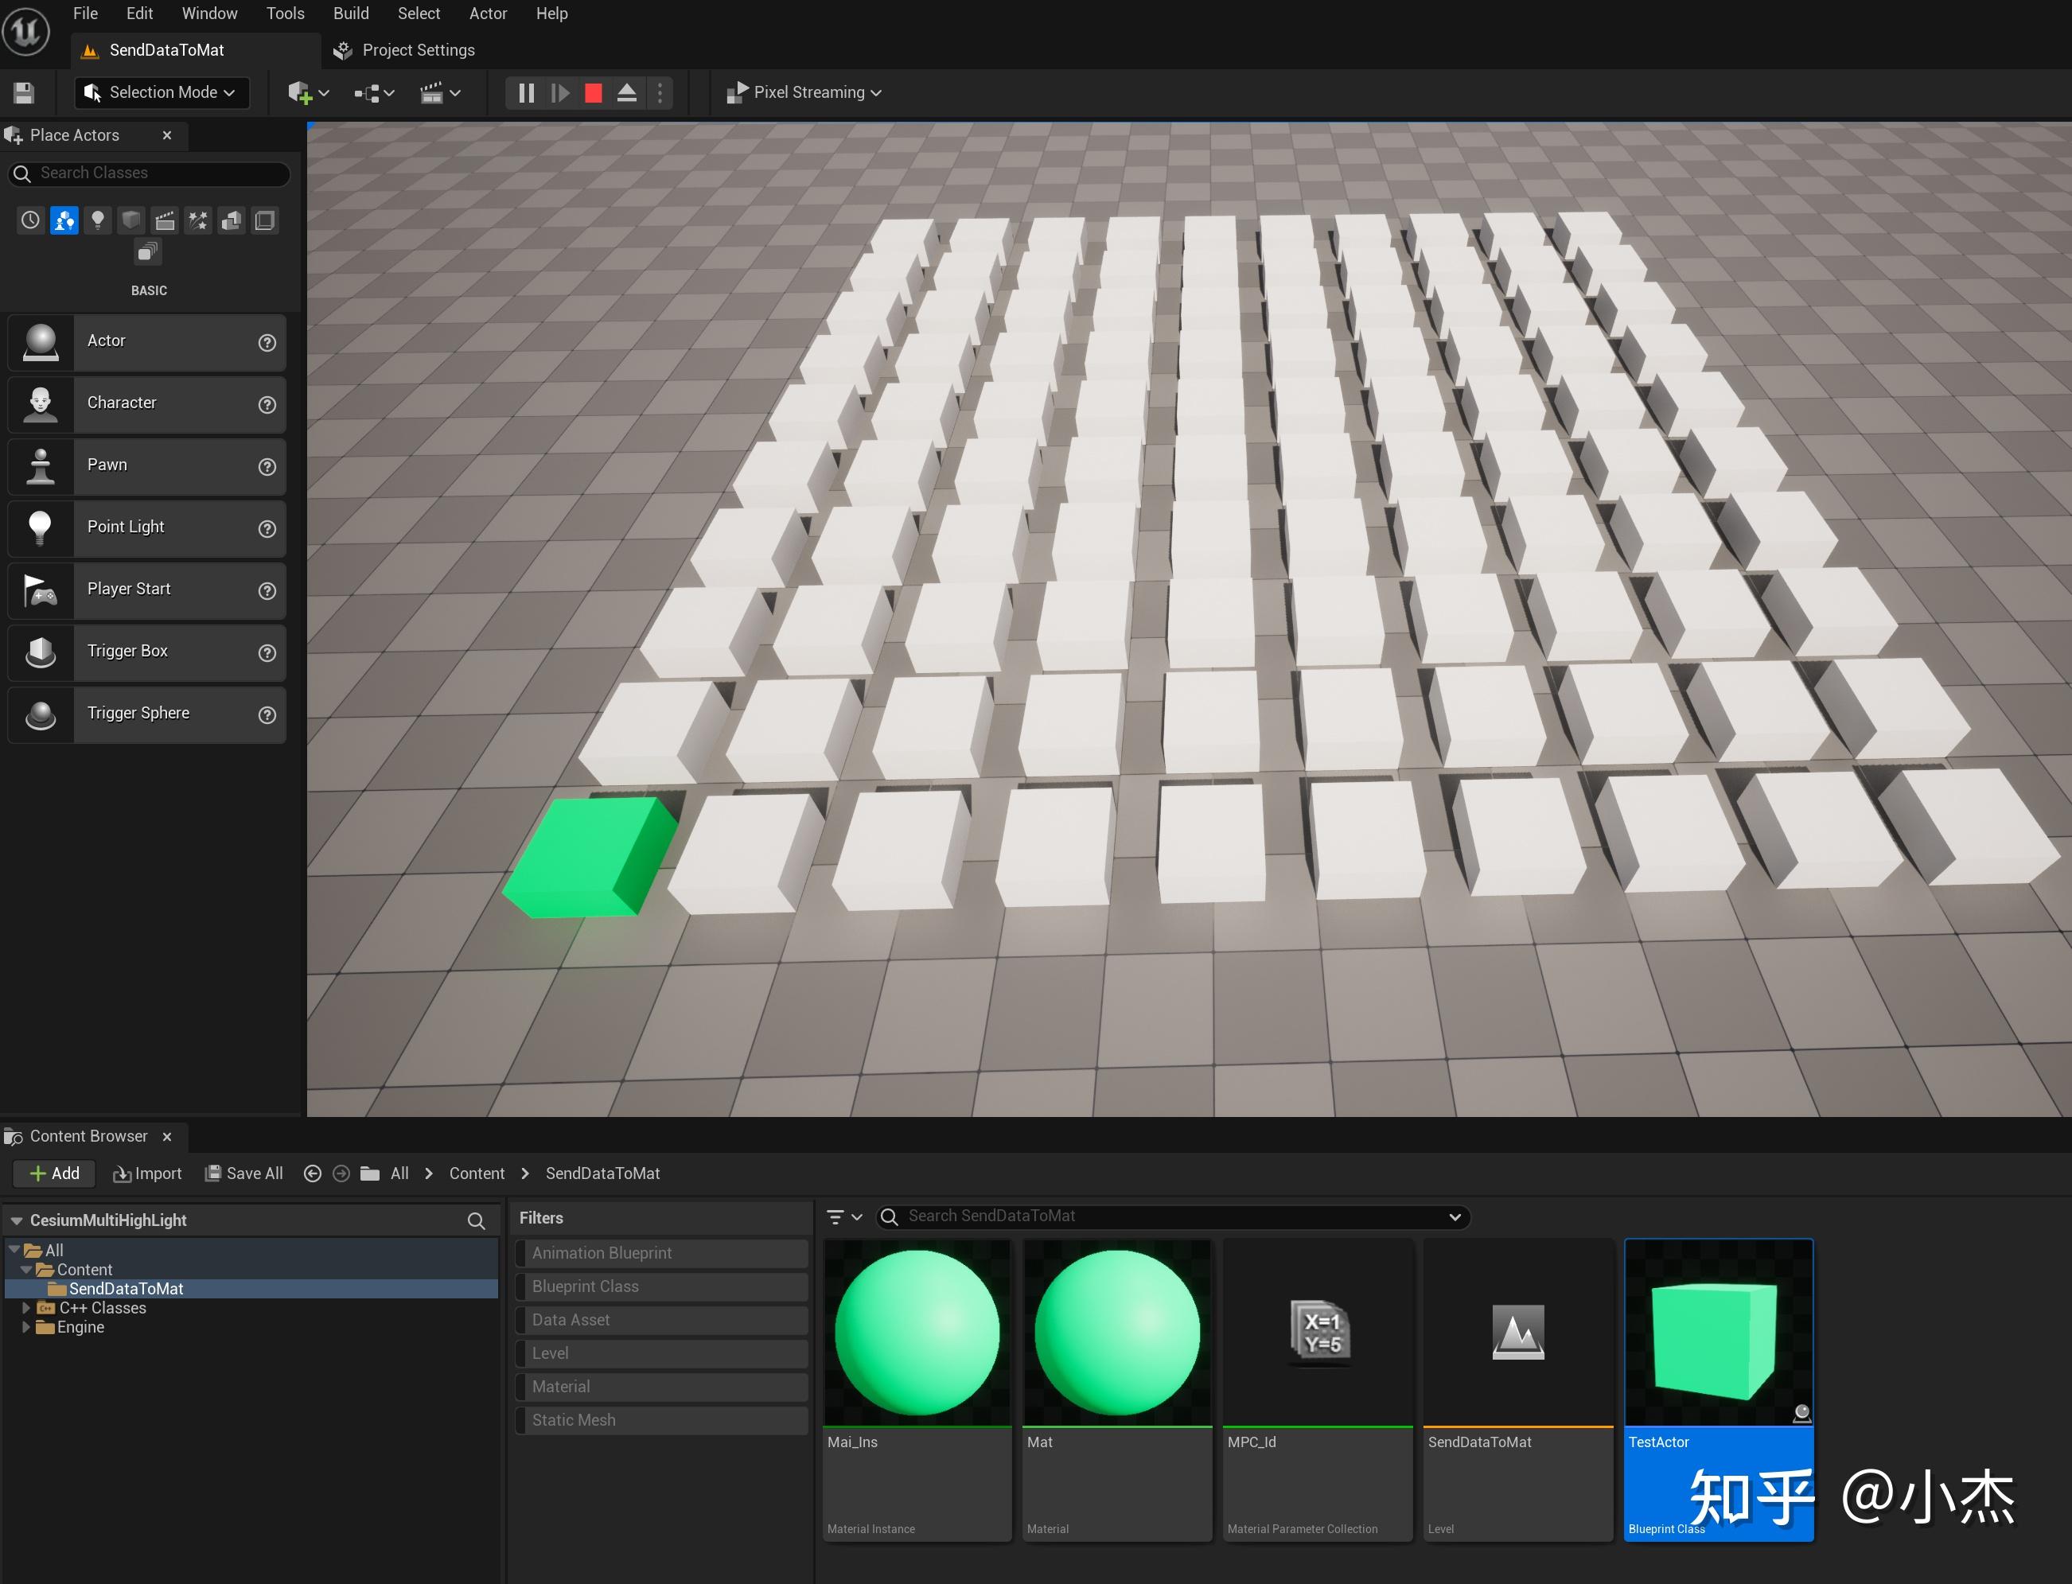This screenshot has width=2072, height=1584.
Task: Open the Cinematic category in Place Actors
Action: click(164, 220)
